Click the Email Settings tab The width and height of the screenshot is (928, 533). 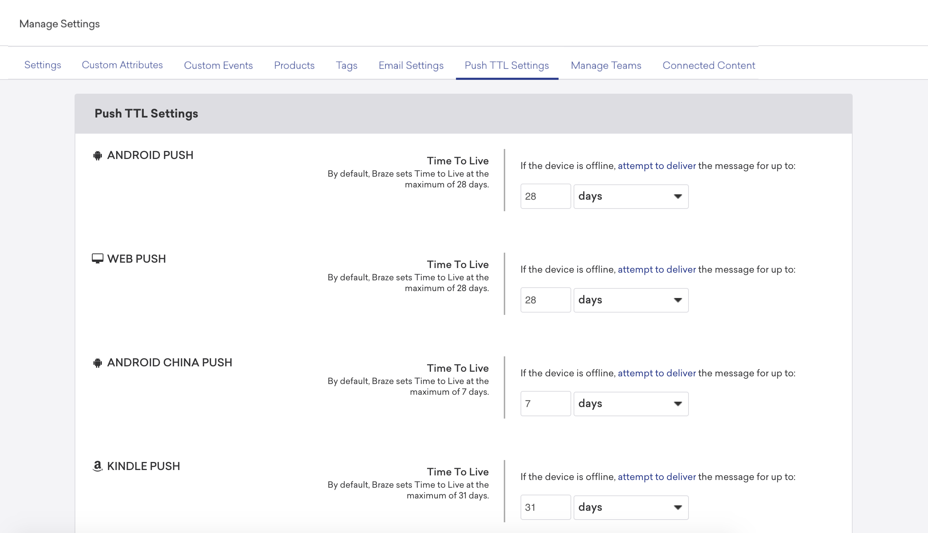click(411, 66)
